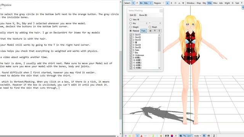Click the E button in masking panel

[159, 31]
